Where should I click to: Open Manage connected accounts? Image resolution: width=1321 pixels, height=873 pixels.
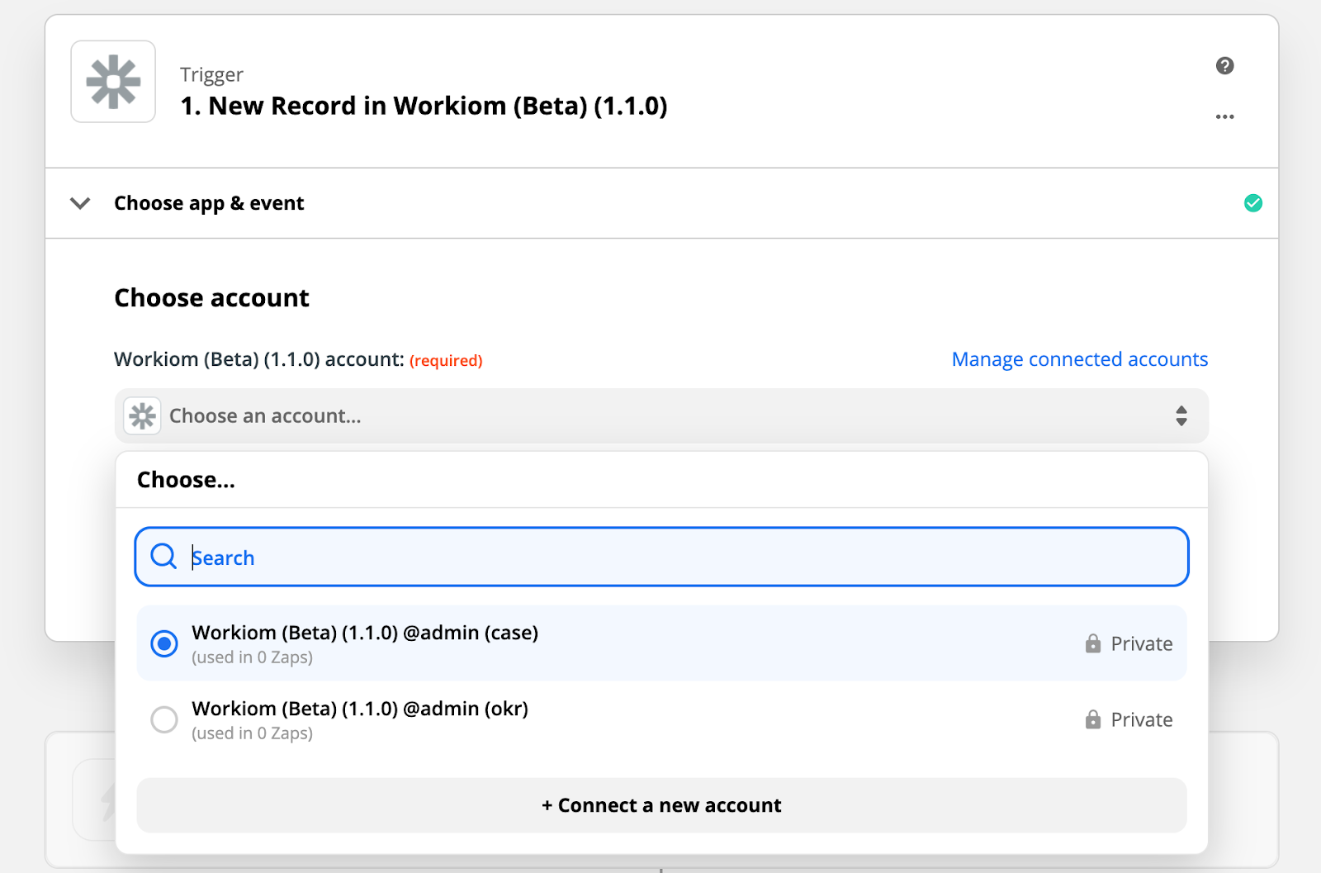pos(1079,358)
